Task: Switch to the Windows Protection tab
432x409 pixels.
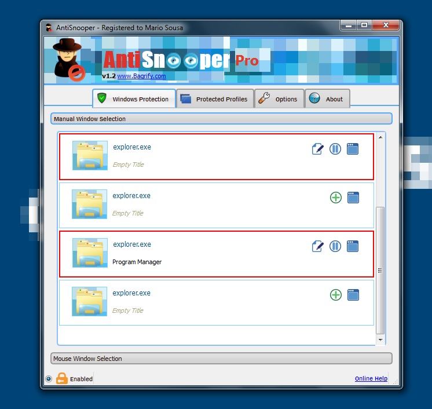Action: tap(134, 98)
